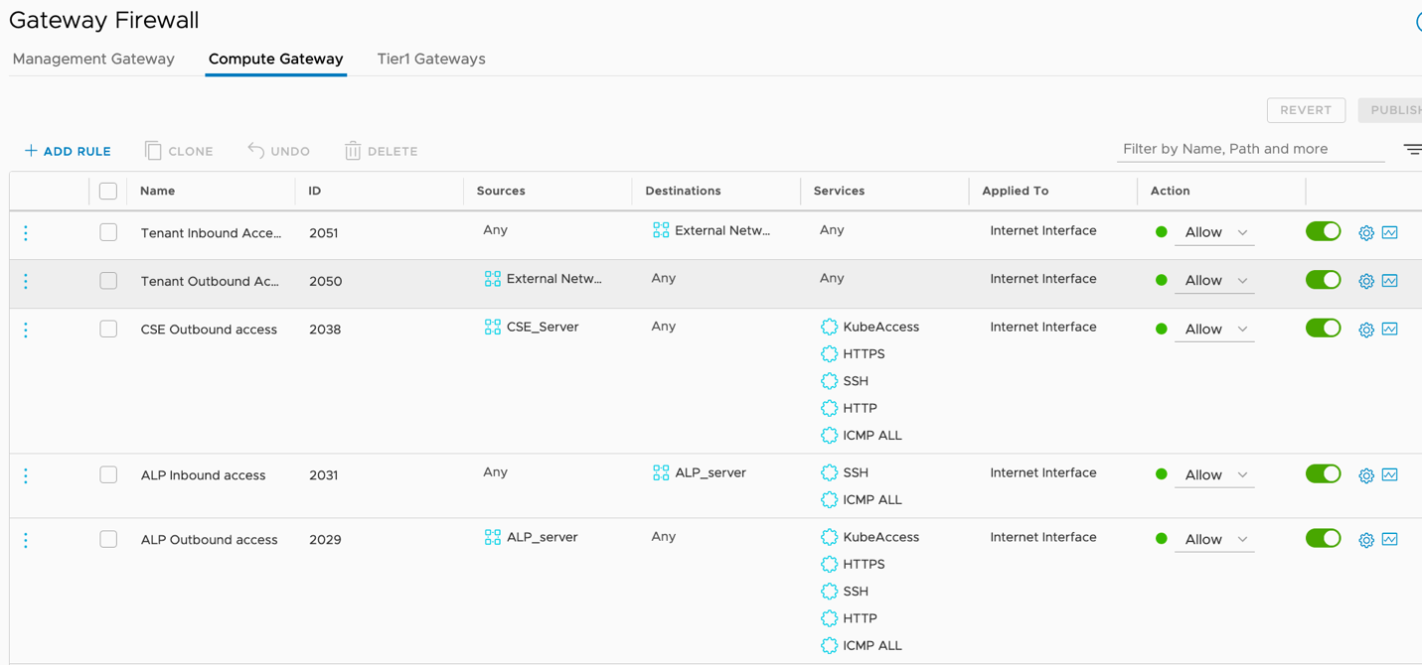Switch to Management Gateway tab

coord(93,60)
